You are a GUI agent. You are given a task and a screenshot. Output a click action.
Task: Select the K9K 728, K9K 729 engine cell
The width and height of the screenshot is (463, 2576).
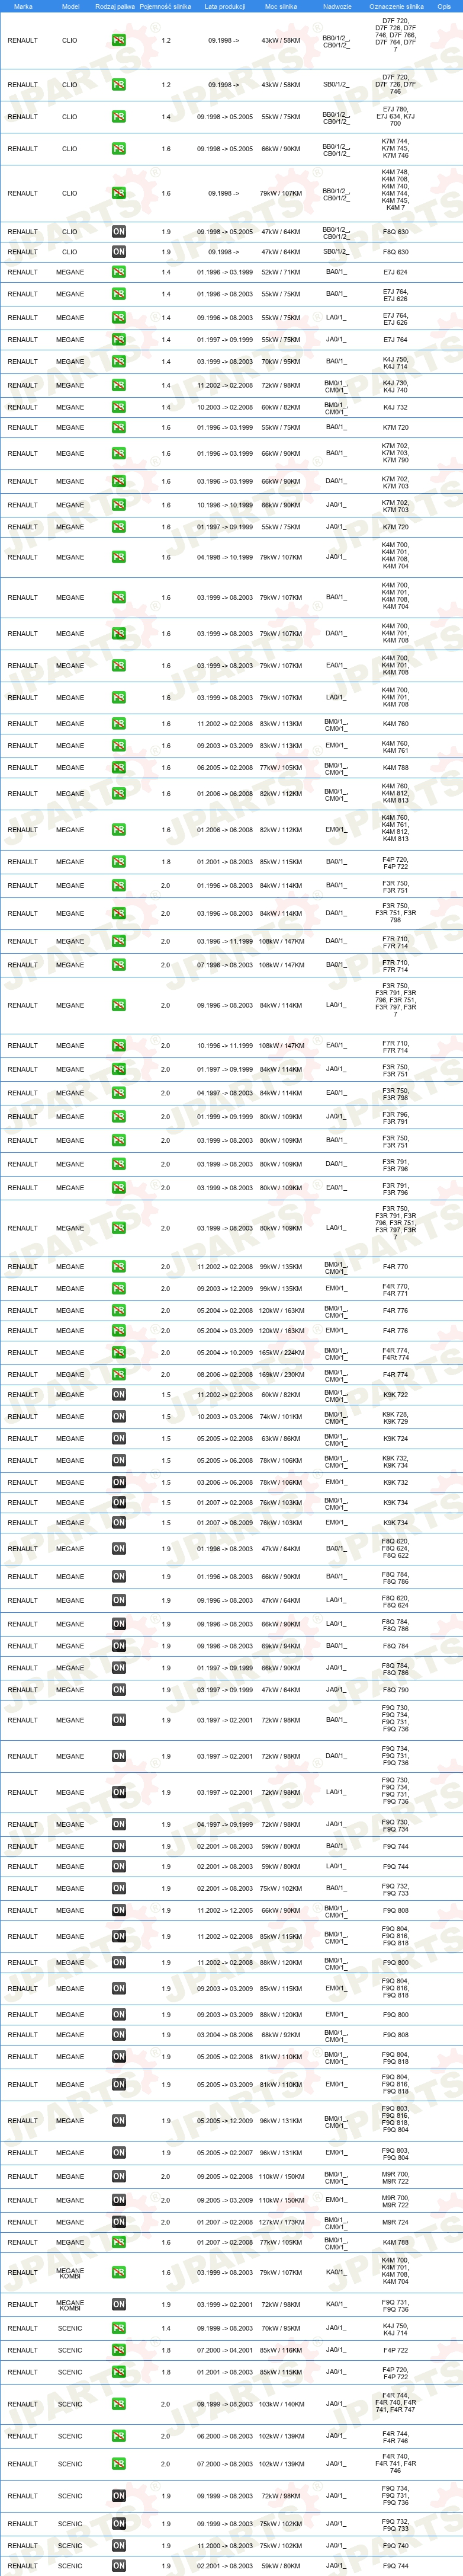coord(395,1417)
